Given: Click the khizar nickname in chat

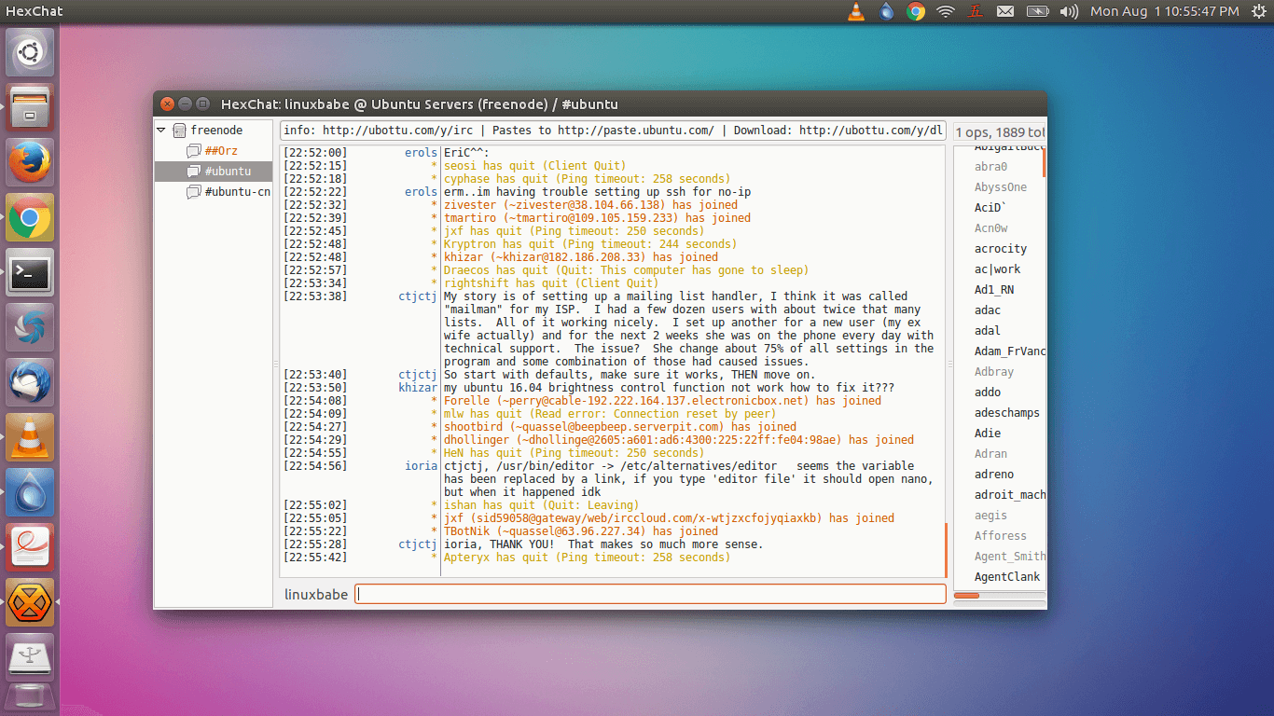Looking at the screenshot, I should tap(417, 388).
